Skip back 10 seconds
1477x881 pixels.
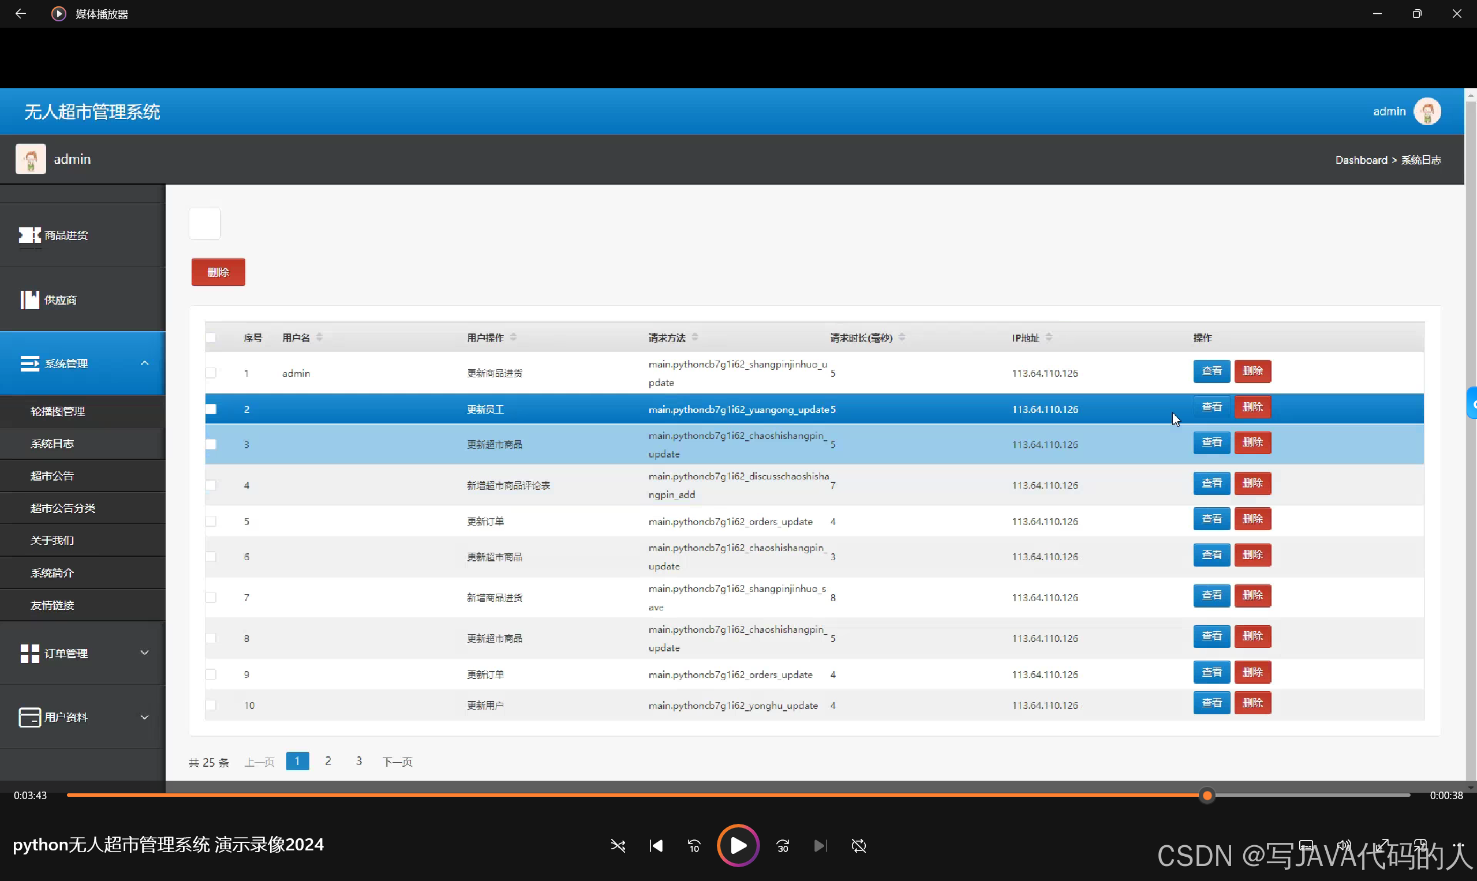pyautogui.click(x=694, y=845)
